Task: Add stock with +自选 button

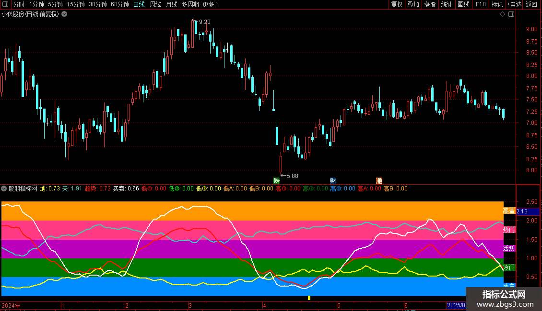Action: click(514, 4)
